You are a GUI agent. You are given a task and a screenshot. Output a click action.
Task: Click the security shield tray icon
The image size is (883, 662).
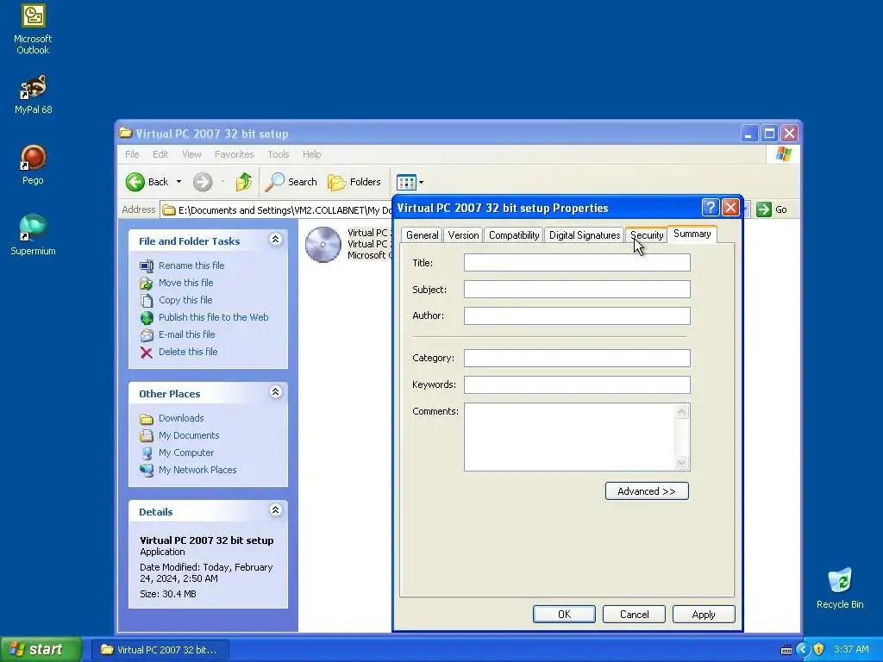tap(819, 649)
